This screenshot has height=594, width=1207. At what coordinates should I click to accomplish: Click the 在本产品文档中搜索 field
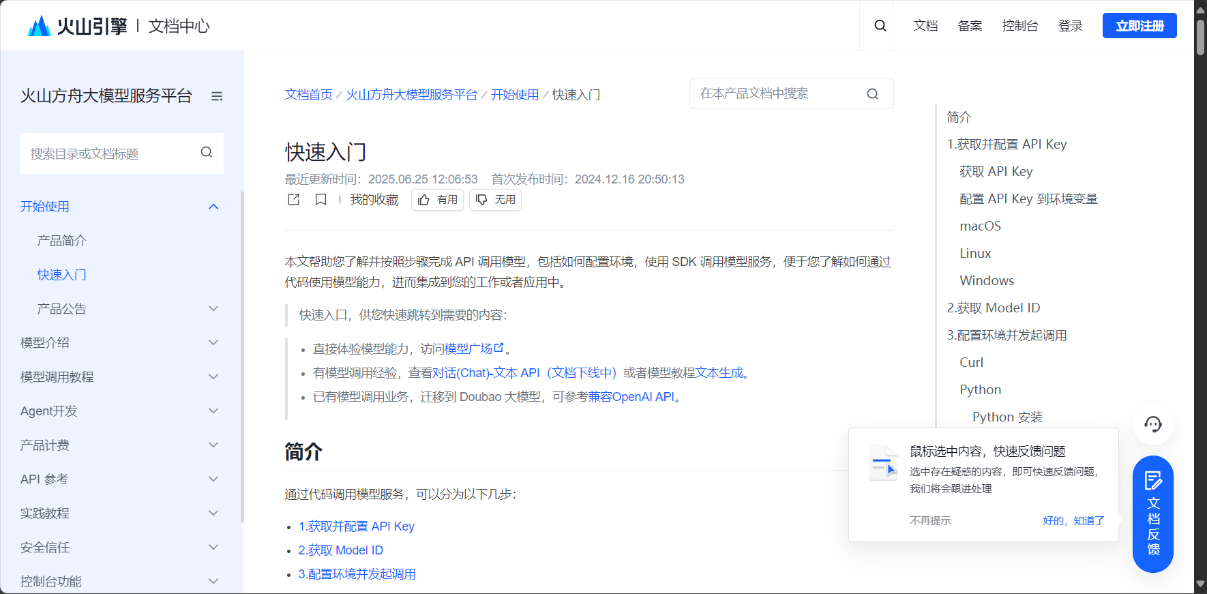pyautogui.click(x=792, y=94)
